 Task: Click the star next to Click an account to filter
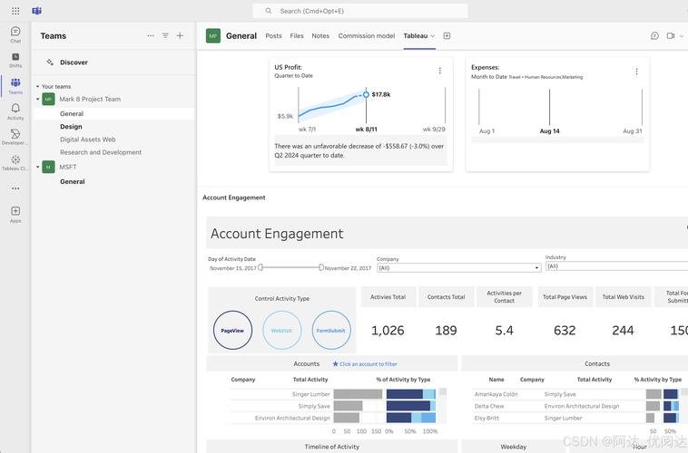tap(335, 364)
